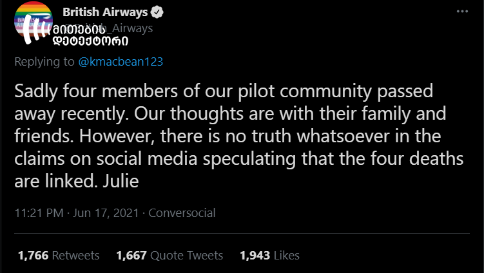Click the Georgian 'მითების' watermark word
Image resolution: width=484 pixels, height=273 pixels.
[x=79, y=30]
